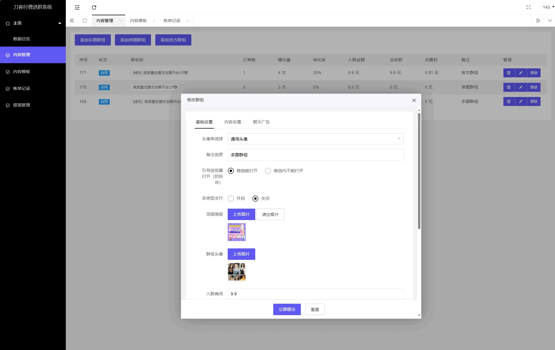Collapse the sidebar using the hamburger icon
The height and width of the screenshot is (350, 555).
pyautogui.click(x=77, y=7)
